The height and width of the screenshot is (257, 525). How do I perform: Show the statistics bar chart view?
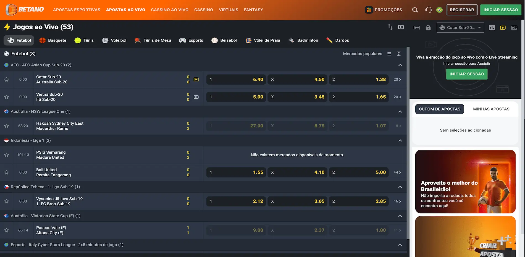click(x=492, y=28)
